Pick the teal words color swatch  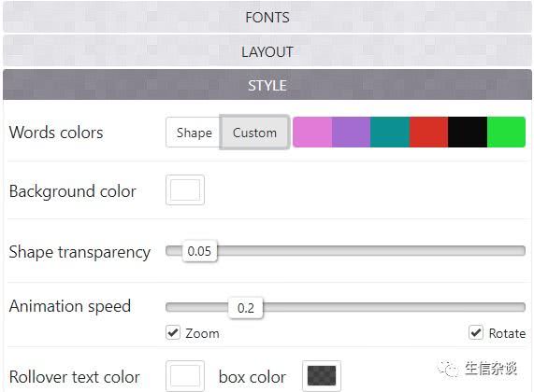pyautogui.click(x=390, y=132)
